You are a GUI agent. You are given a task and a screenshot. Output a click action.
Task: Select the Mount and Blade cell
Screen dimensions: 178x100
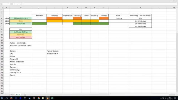(x=21, y=62)
